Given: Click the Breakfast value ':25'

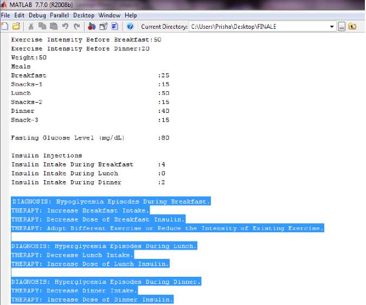Looking at the screenshot, I should [164, 75].
